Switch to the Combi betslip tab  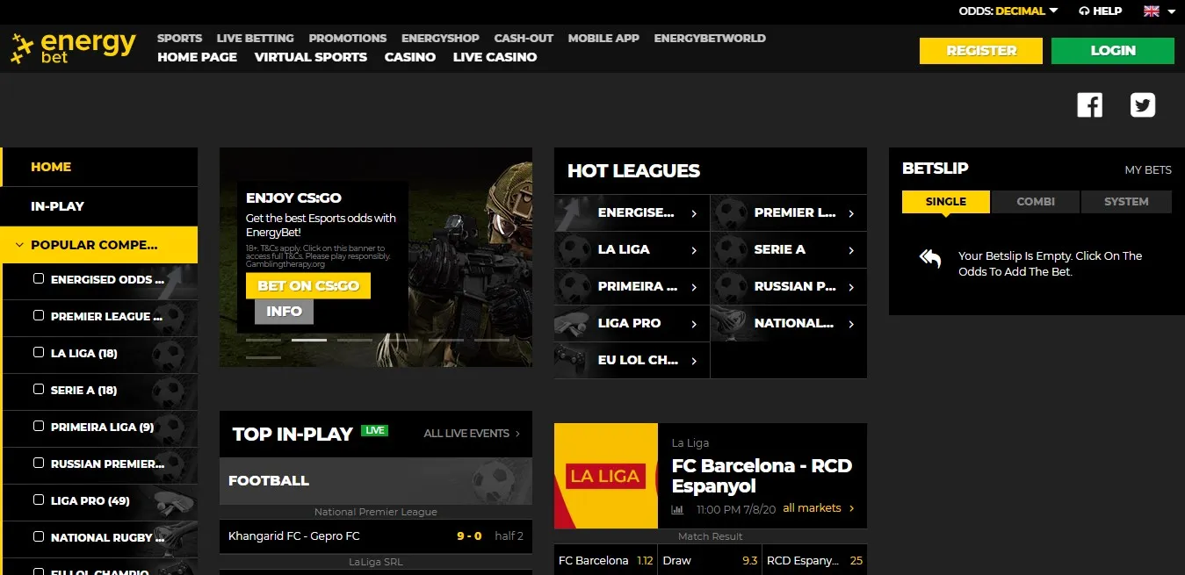1036,202
